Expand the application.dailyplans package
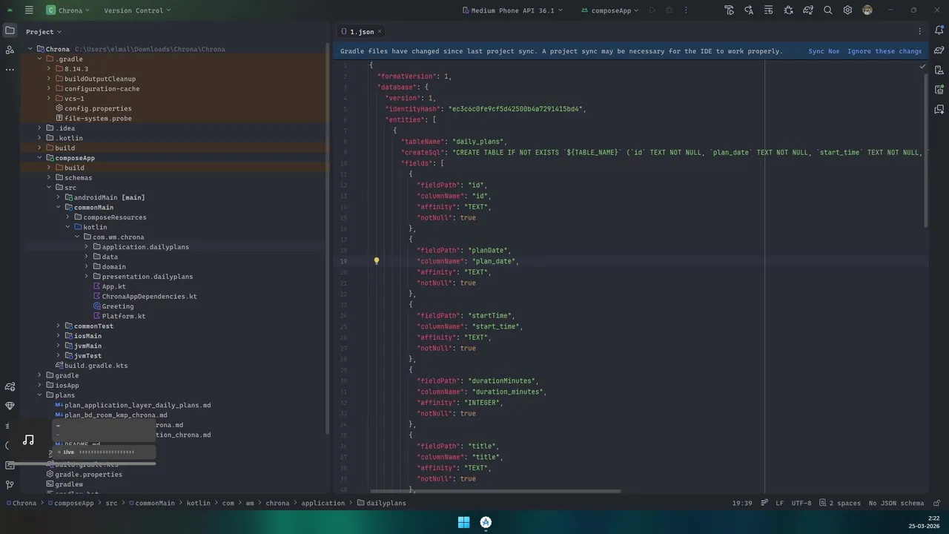 pos(86,247)
